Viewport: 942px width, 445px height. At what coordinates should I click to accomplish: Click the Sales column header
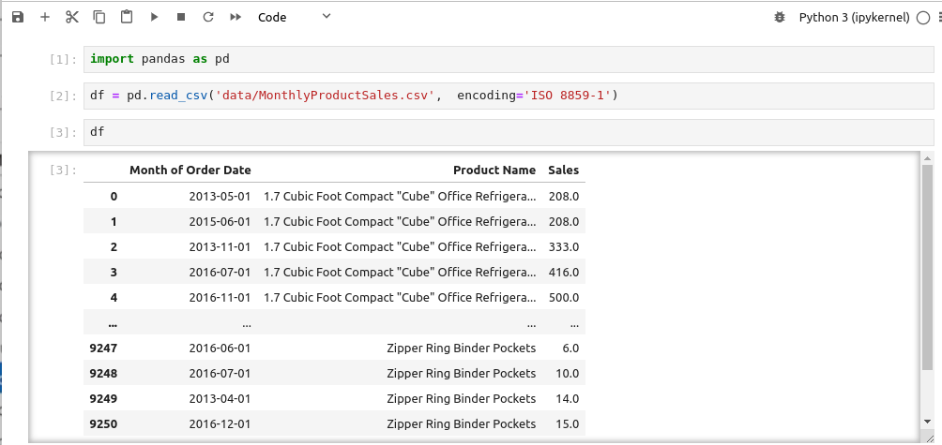point(563,170)
